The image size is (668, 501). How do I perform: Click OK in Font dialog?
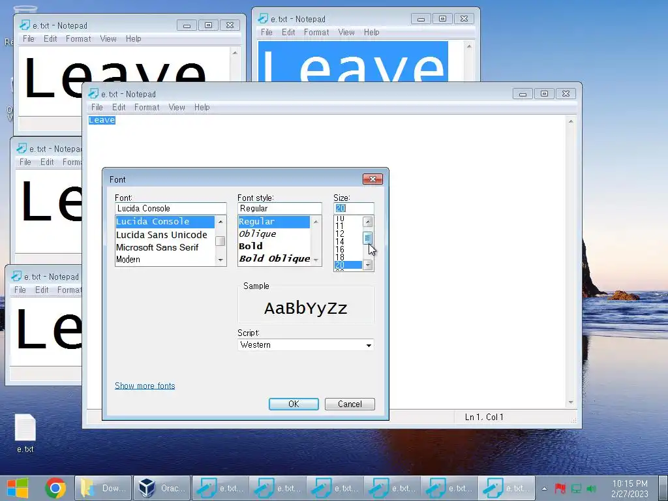pos(294,404)
